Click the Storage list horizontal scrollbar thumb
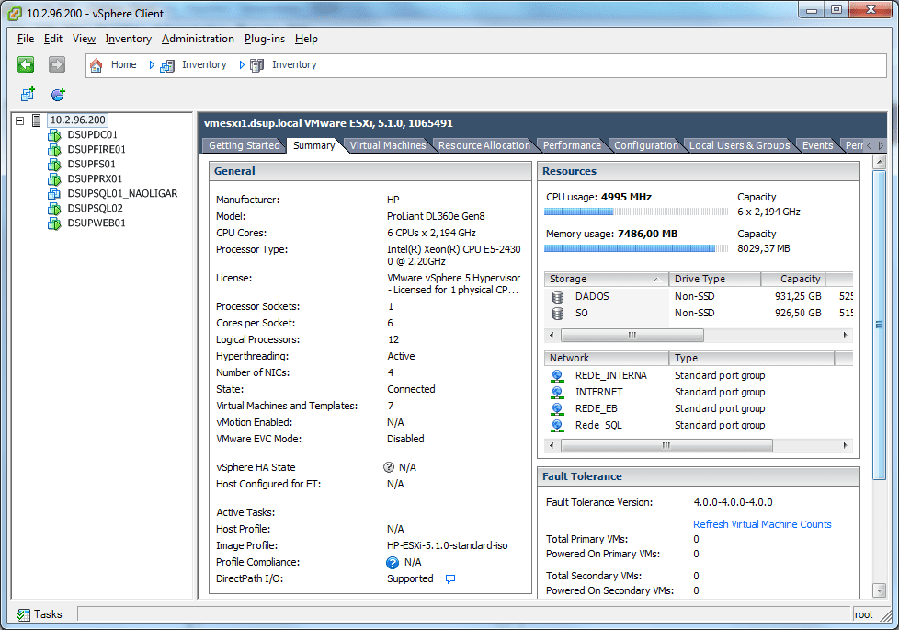 pos(632,335)
